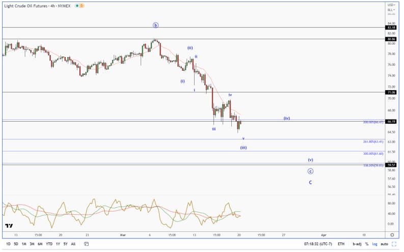
Task: Open the USD currency dropdown
Action: pyautogui.click(x=391, y=5)
